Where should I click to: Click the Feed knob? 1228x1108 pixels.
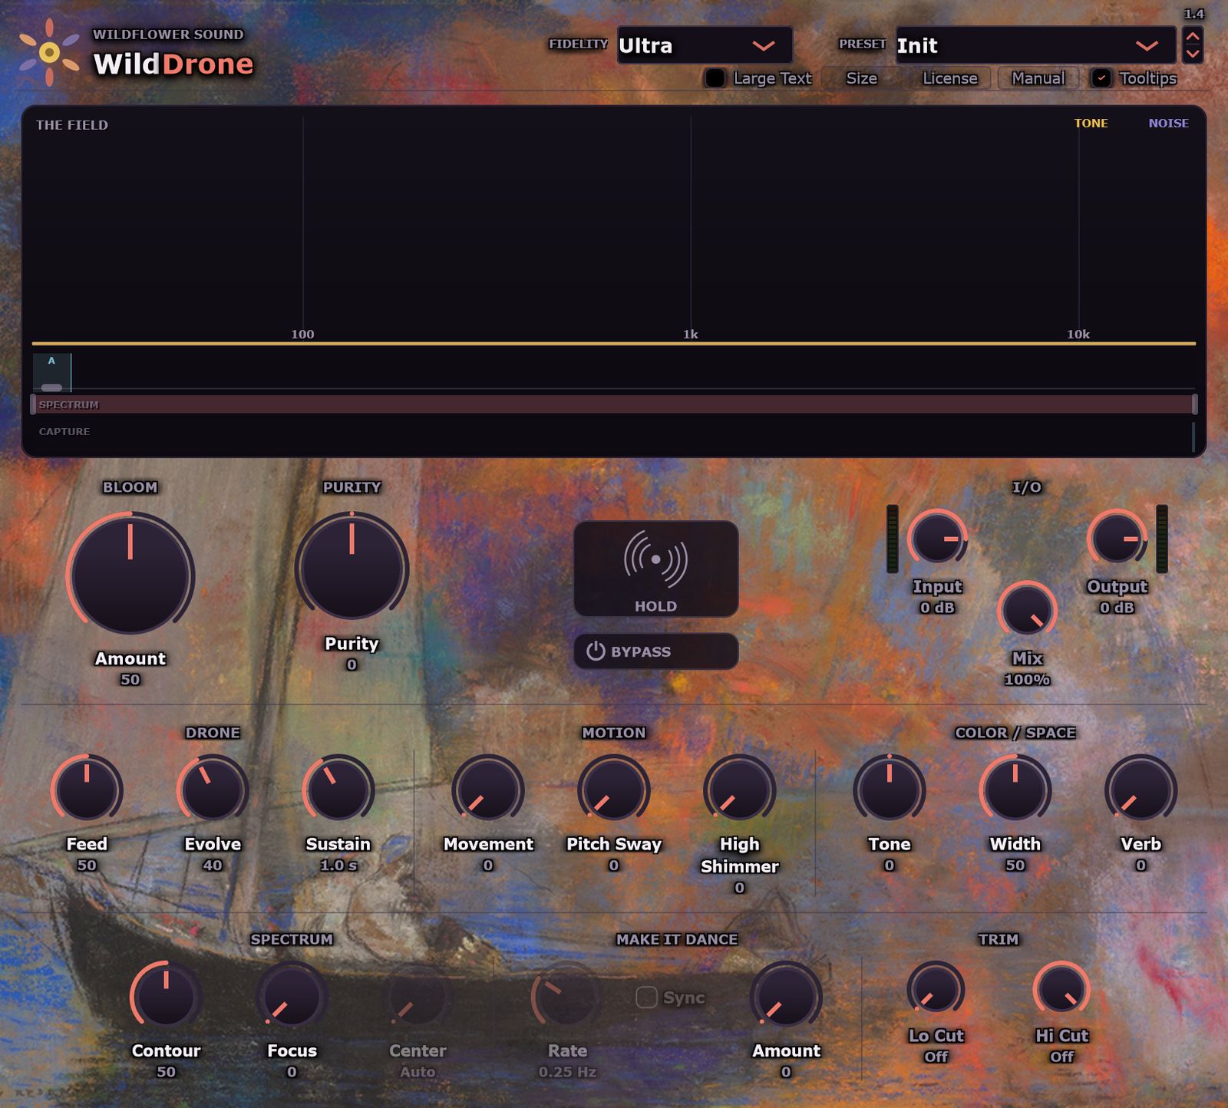(x=87, y=790)
